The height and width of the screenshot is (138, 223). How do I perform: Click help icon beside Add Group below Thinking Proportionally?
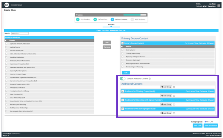pos(174,96)
